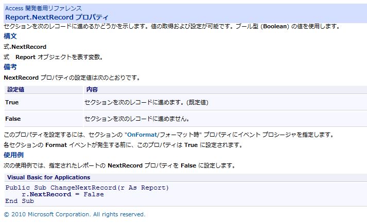
Task: Click the r.NextRecord = False code line
Action: pyautogui.click(x=63, y=194)
